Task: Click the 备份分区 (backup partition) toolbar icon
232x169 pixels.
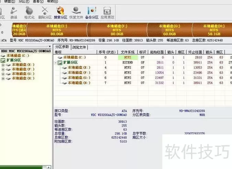Action: [x=92, y=13]
